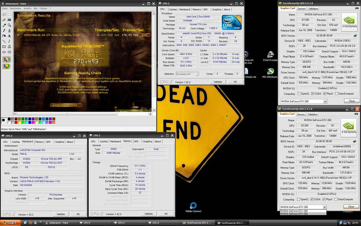Choose the highlighted second GTX 260 list entry
361x226 pixels.
pos(303,214)
